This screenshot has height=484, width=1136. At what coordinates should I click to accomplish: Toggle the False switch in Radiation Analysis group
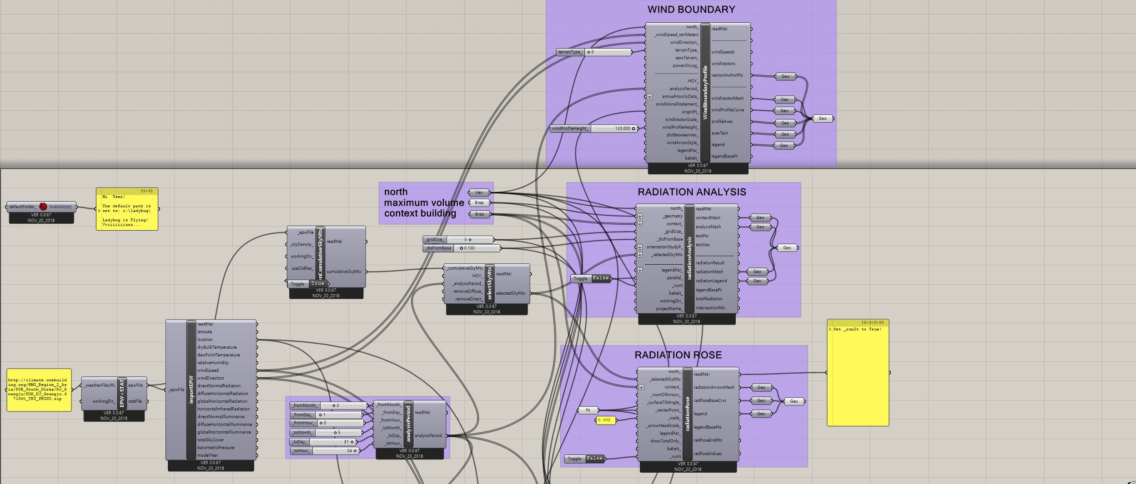600,278
